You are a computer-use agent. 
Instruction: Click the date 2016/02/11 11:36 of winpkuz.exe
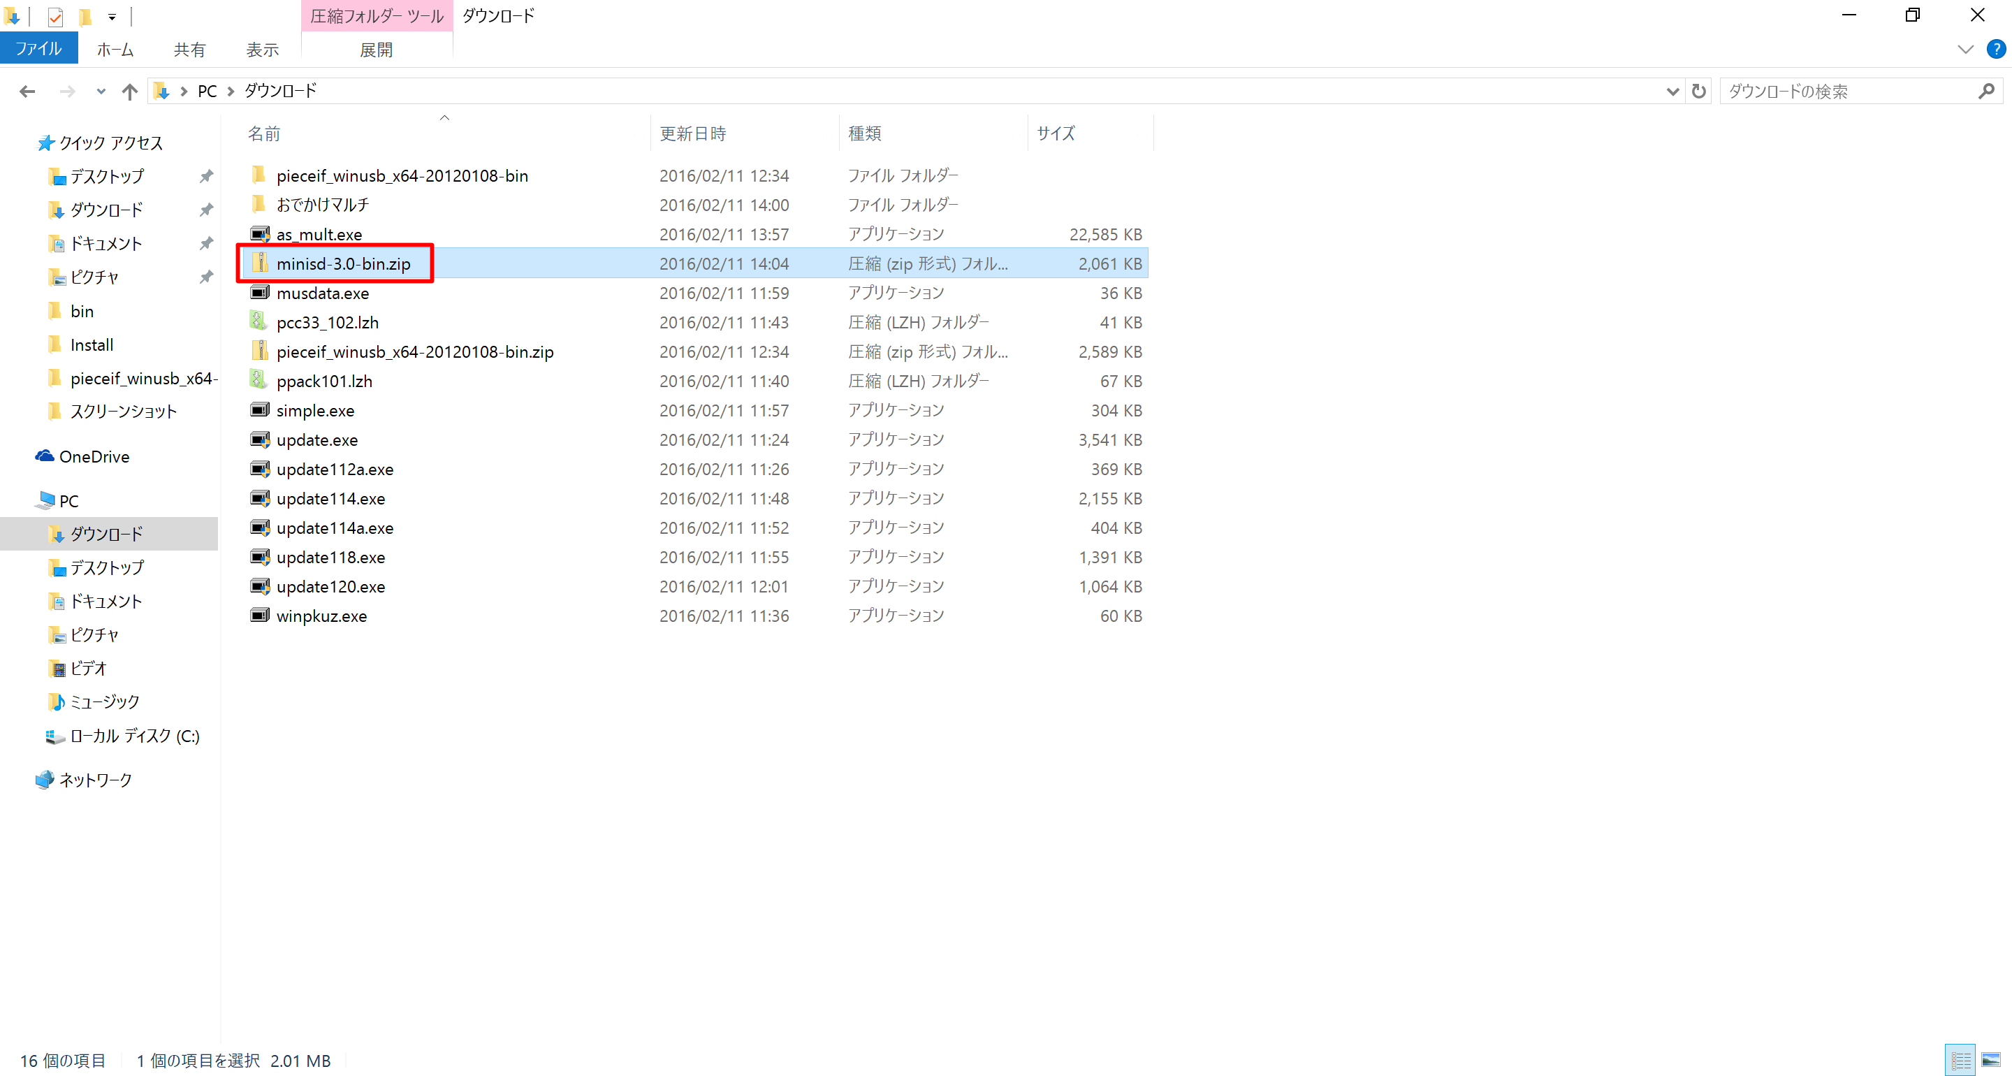[724, 616]
